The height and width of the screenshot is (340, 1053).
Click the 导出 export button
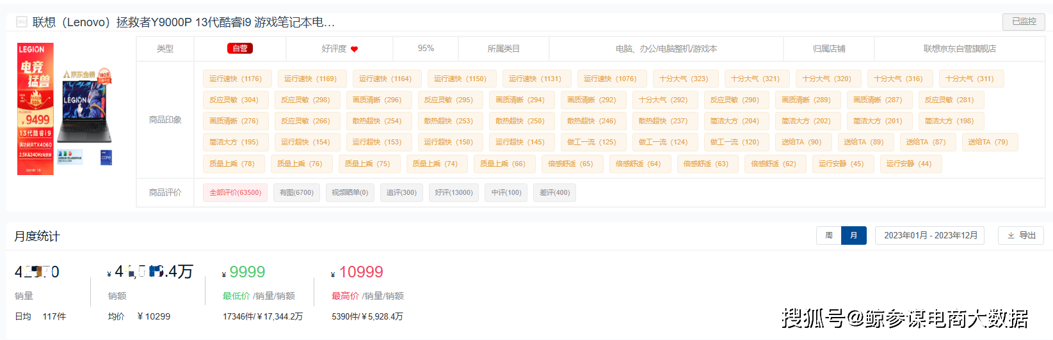(1021, 236)
